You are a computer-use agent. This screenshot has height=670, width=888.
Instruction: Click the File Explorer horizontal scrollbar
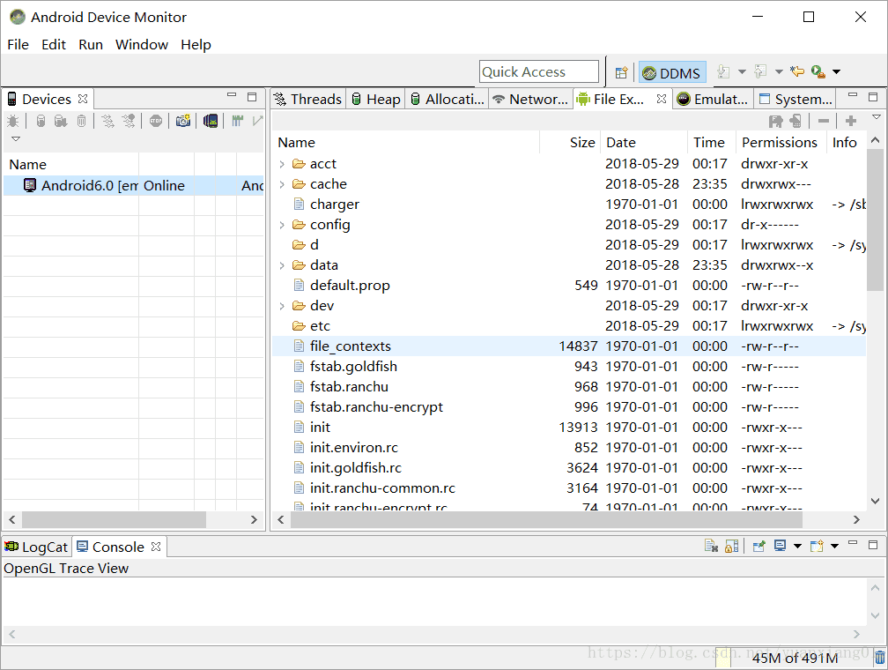pyautogui.click(x=546, y=519)
